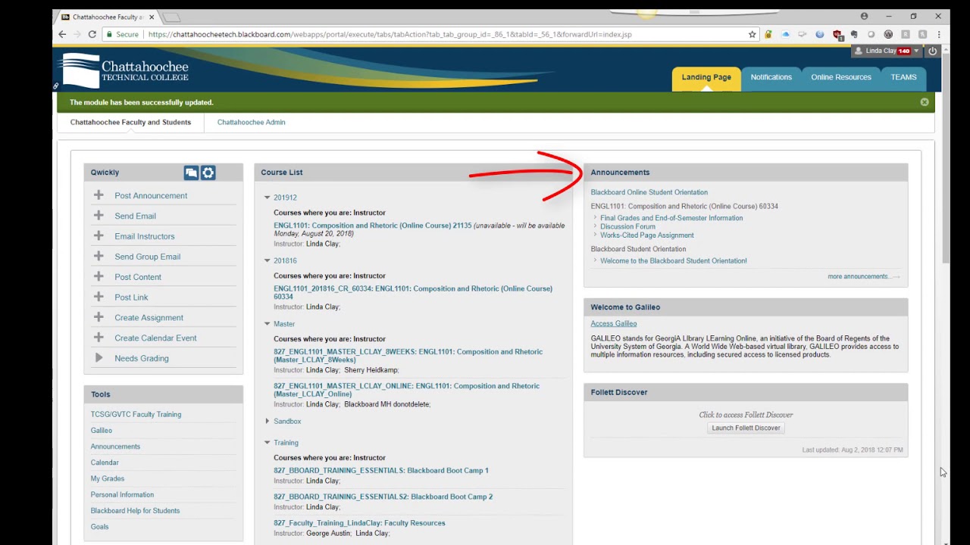
Task: Click the blue cloud extension icon
Action: (785, 34)
